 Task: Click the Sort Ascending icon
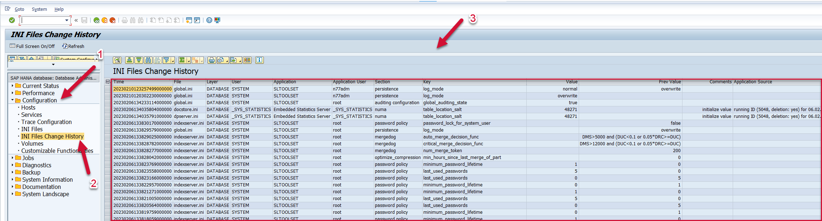coord(129,60)
